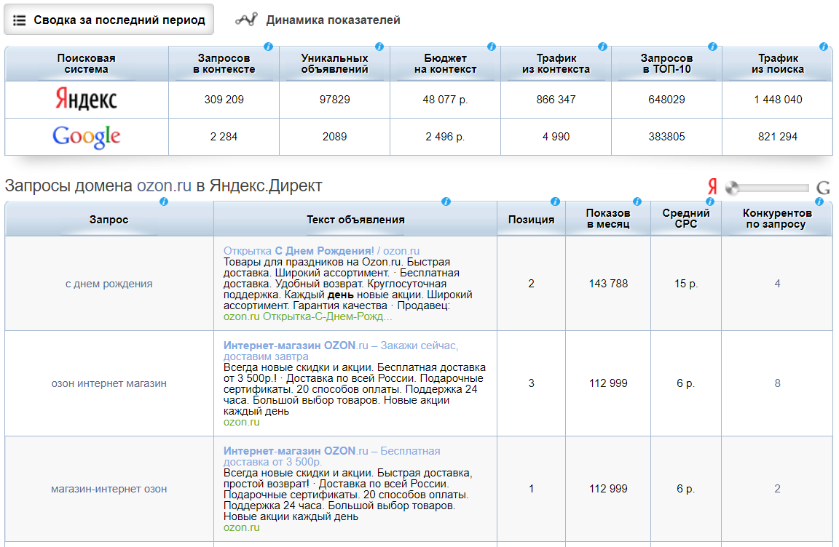Sort by Конкурентов по запросу header

pyautogui.click(x=777, y=218)
